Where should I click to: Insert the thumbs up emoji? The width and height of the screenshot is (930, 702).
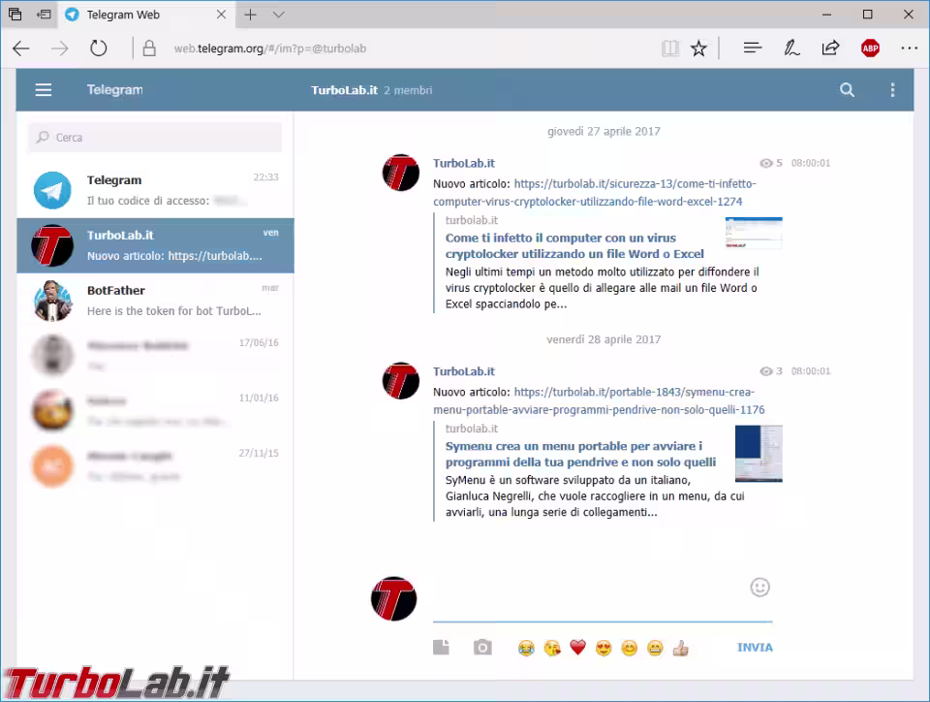[x=680, y=648]
